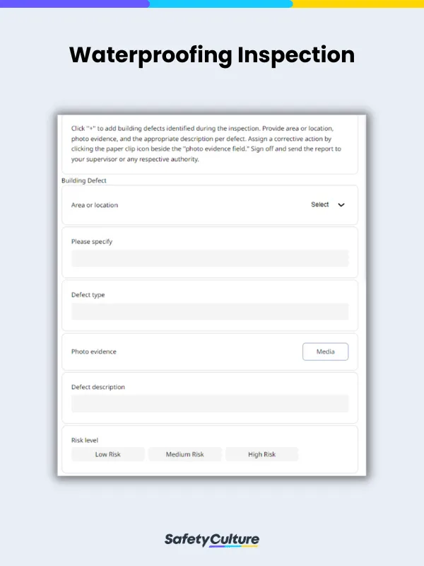Click the SafetyCulture logo

click(x=211, y=540)
